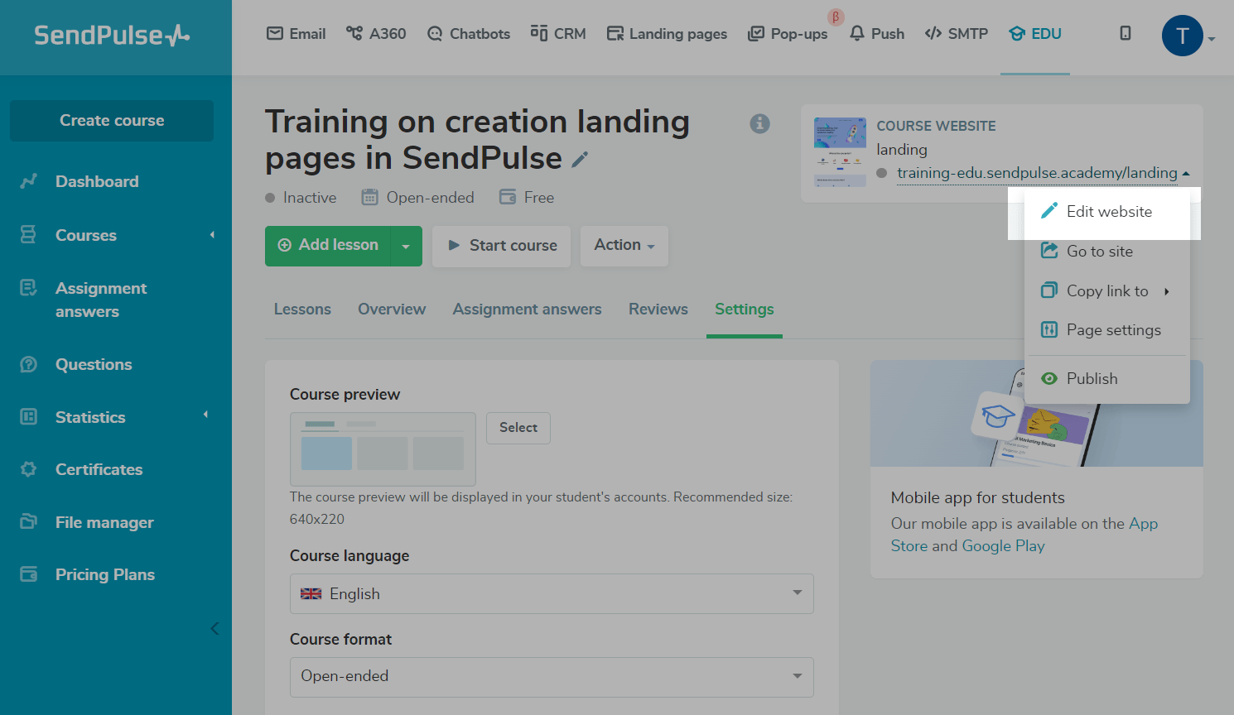The height and width of the screenshot is (715, 1234).
Task: Go to Pricing Plans section
Action: 104,574
